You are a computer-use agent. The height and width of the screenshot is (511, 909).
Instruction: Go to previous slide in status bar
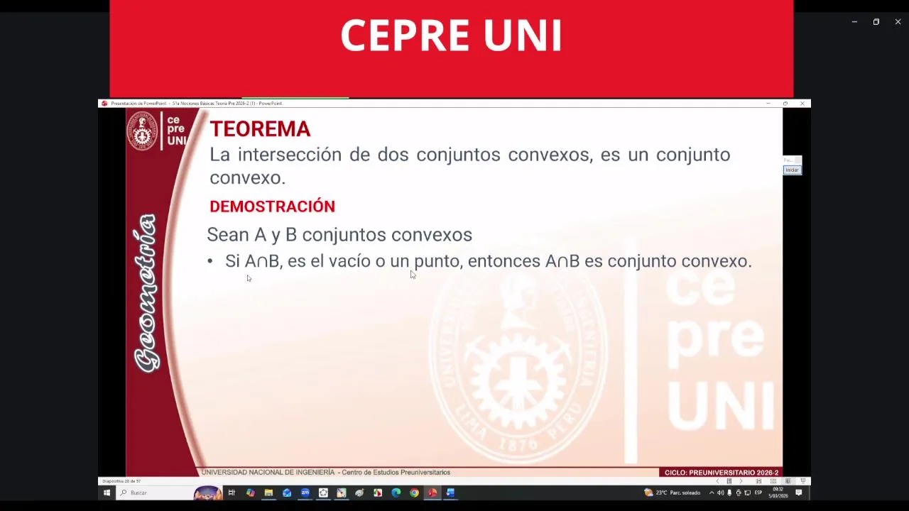point(717,481)
